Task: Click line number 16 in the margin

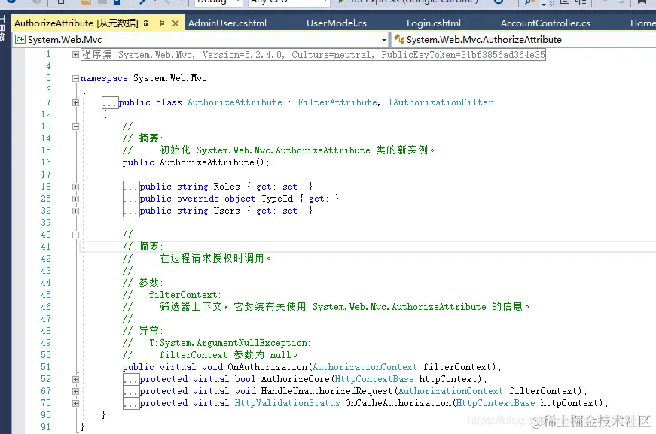Action: click(x=46, y=162)
